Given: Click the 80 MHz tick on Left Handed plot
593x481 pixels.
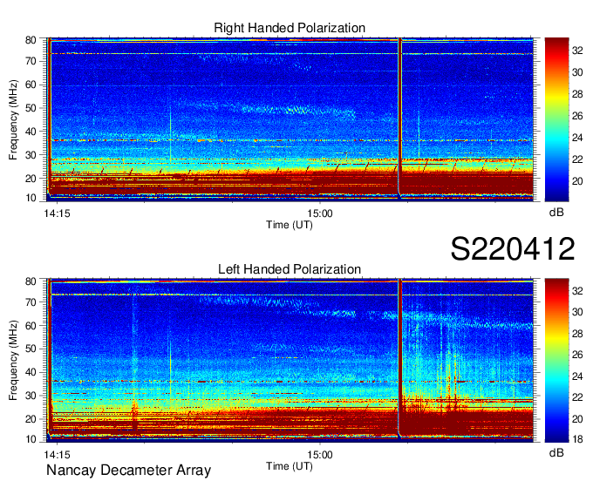Looking at the screenshot, I should (31, 281).
